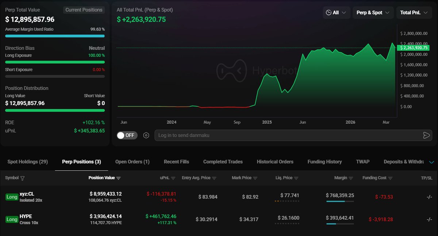Sort by Position Value column icon
Image resolution: width=438 pixels, height=236 pixels.
coord(119,178)
